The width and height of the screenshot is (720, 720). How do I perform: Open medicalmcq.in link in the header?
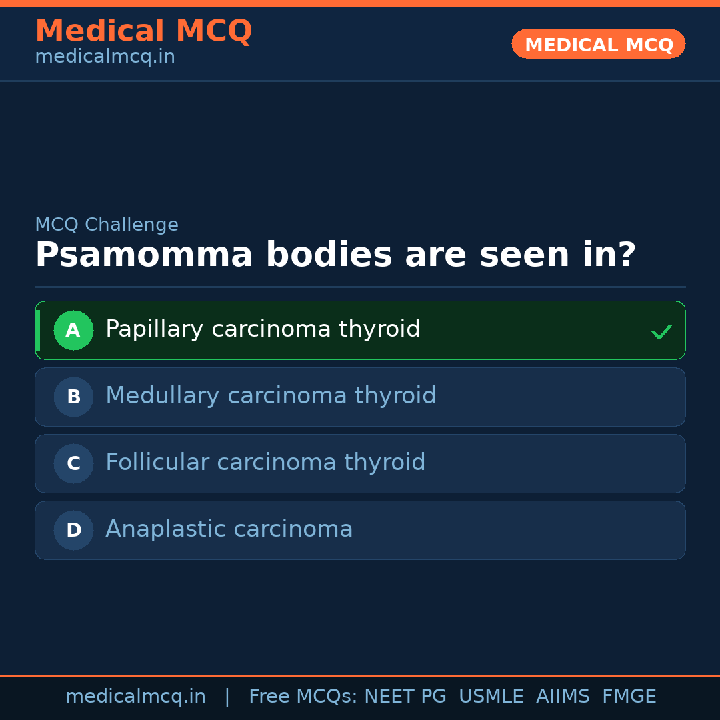(105, 57)
